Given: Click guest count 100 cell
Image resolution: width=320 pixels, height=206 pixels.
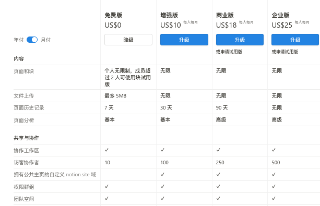Looking at the screenshot, I should 164,163.
